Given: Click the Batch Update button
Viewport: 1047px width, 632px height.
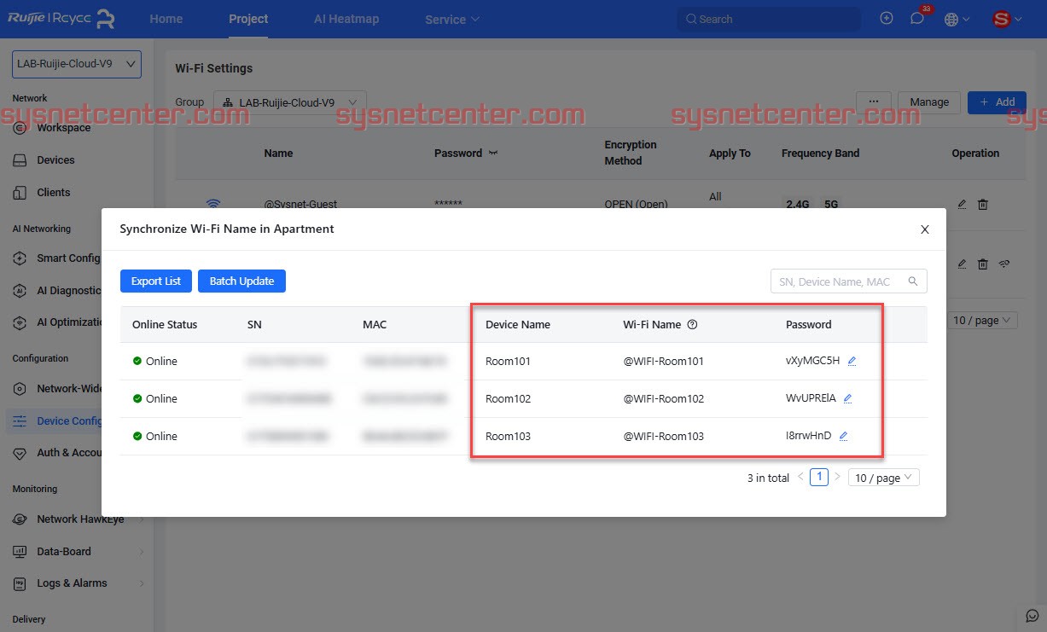Looking at the screenshot, I should point(241,281).
